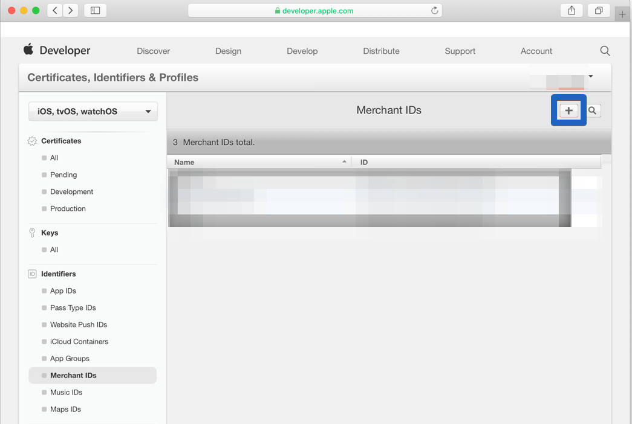
Task: Click the Keys section key icon
Action: (32, 233)
